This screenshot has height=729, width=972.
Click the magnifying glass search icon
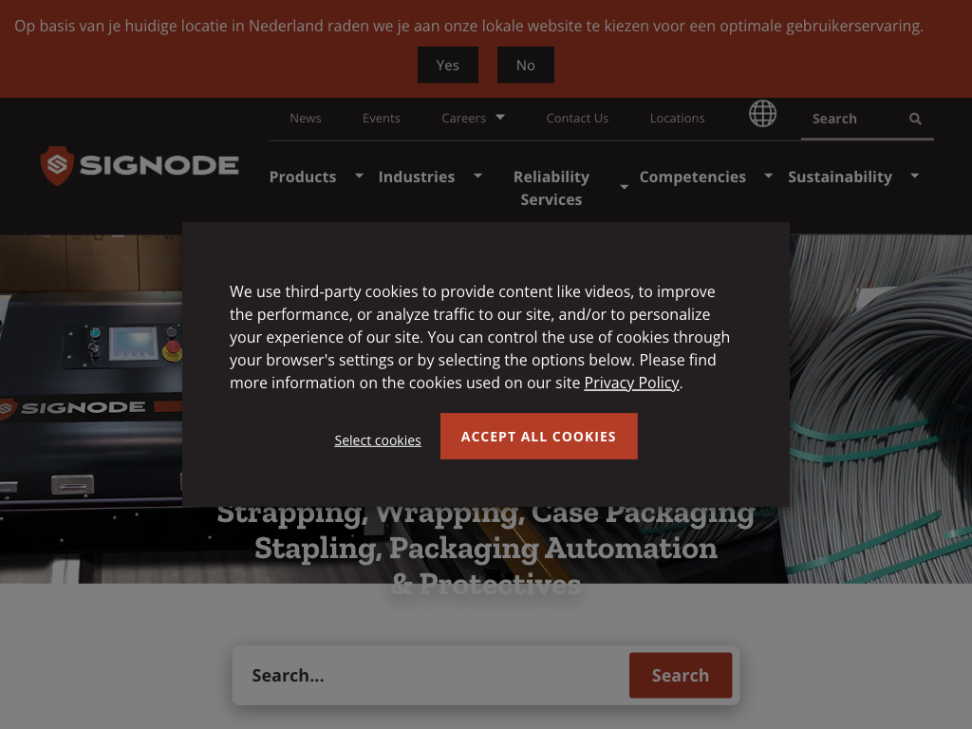point(915,119)
